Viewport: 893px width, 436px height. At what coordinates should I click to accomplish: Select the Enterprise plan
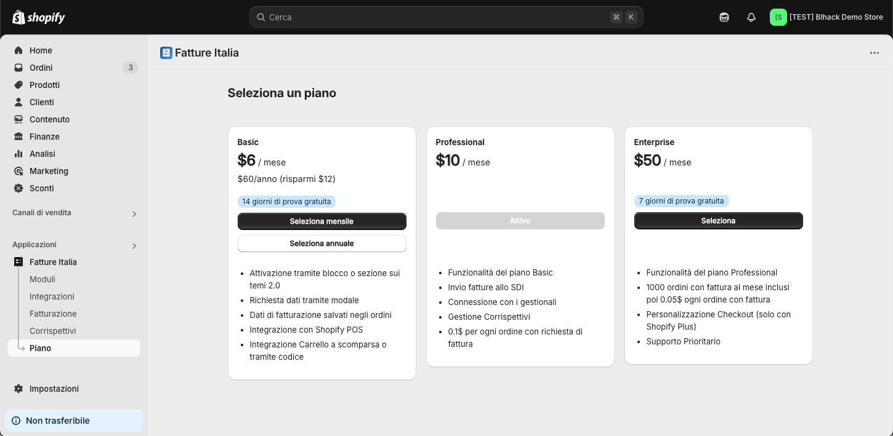click(718, 221)
